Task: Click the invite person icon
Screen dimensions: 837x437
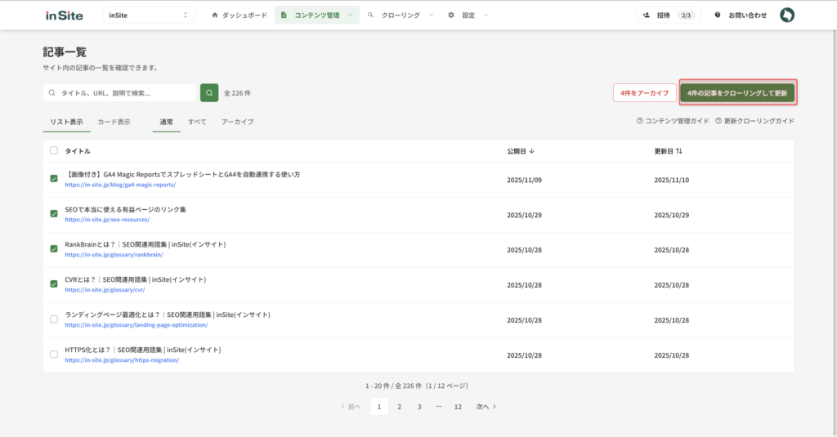Action: 647,15
